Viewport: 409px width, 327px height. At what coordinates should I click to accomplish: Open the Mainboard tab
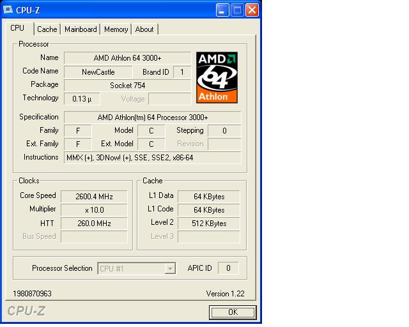(81, 29)
